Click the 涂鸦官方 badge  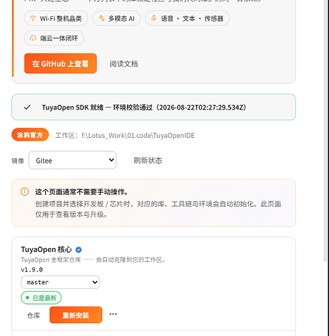tap(30, 134)
